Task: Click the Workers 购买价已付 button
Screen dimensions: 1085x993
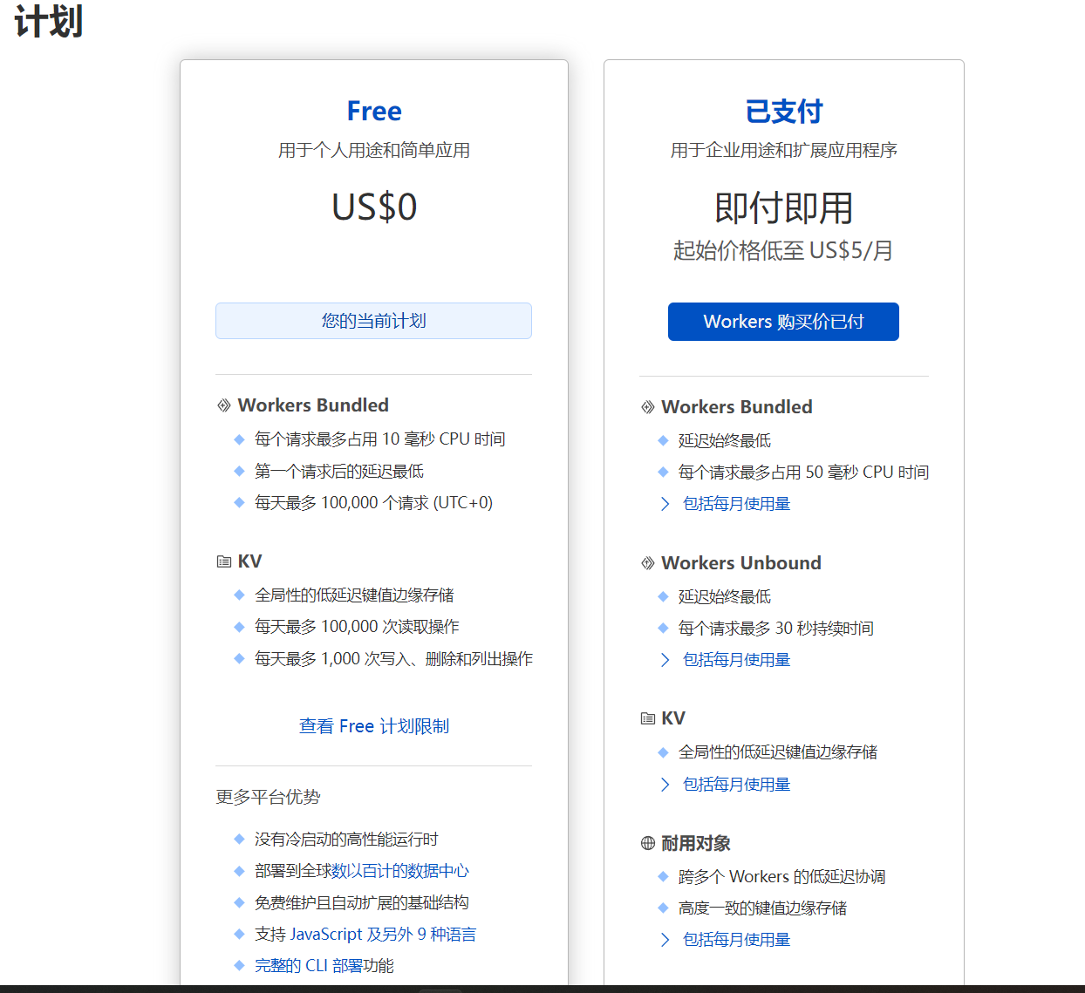Action: [782, 321]
